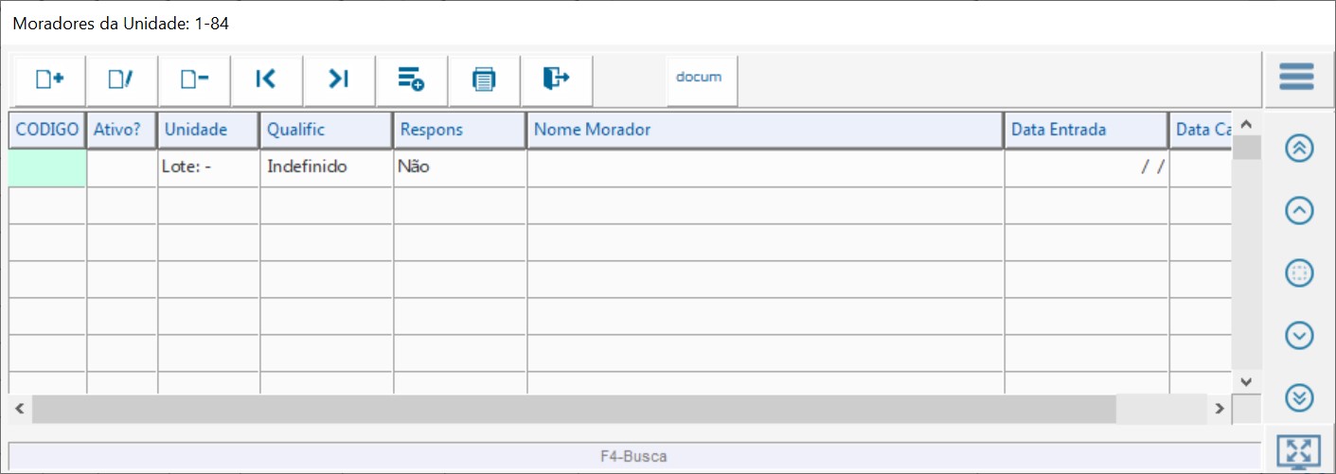Click the edit record icon
The height and width of the screenshot is (474, 1336).
[x=121, y=80]
